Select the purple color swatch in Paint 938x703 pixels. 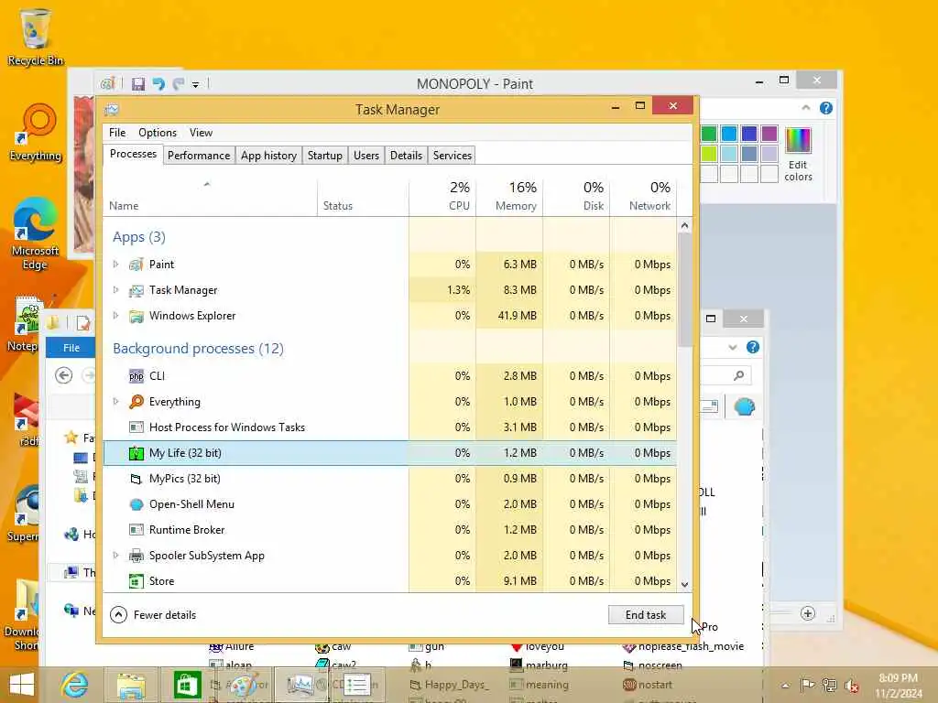(769, 134)
